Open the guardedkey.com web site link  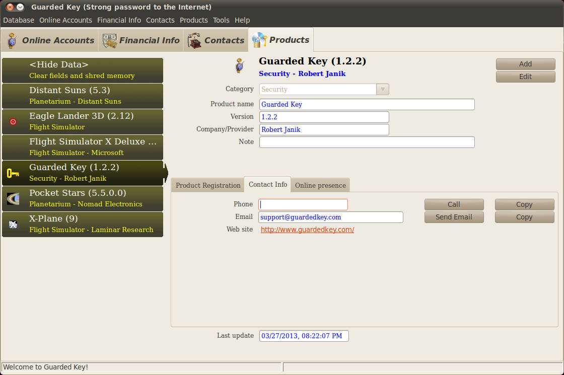307,230
